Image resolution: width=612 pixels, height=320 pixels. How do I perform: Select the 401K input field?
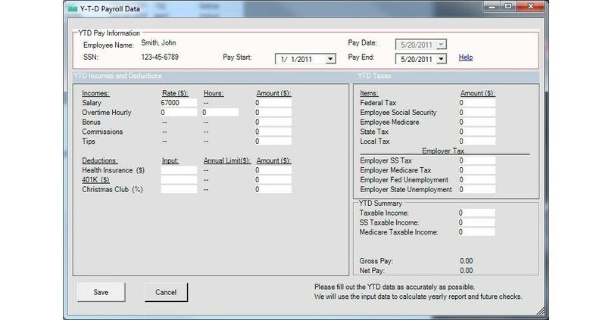point(178,180)
